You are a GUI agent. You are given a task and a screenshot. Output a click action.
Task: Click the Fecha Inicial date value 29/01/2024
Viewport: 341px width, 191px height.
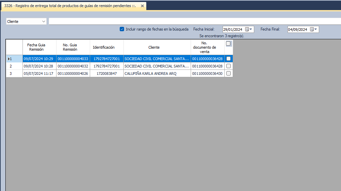click(x=233, y=30)
